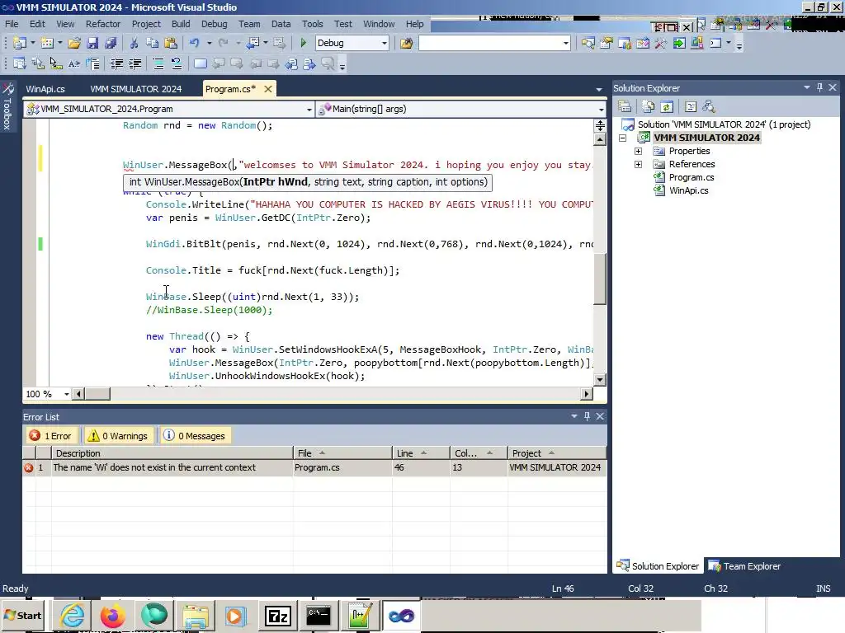
Task: Expand the Properties node
Action: click(x=638, y=152)
